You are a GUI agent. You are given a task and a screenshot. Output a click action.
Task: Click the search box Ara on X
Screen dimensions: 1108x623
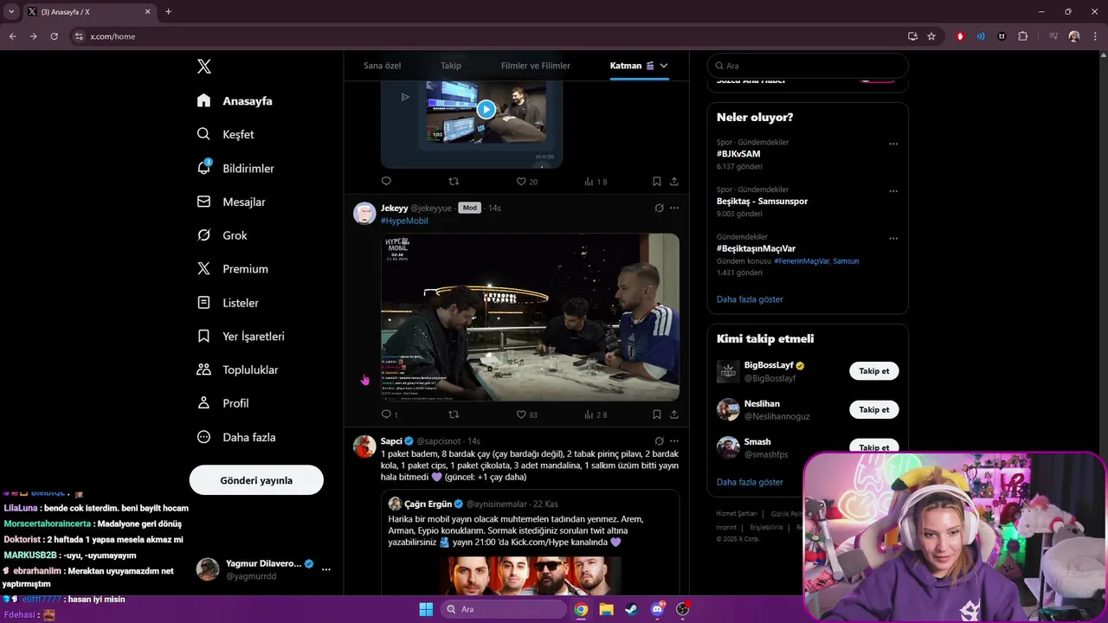pos(808,66)
